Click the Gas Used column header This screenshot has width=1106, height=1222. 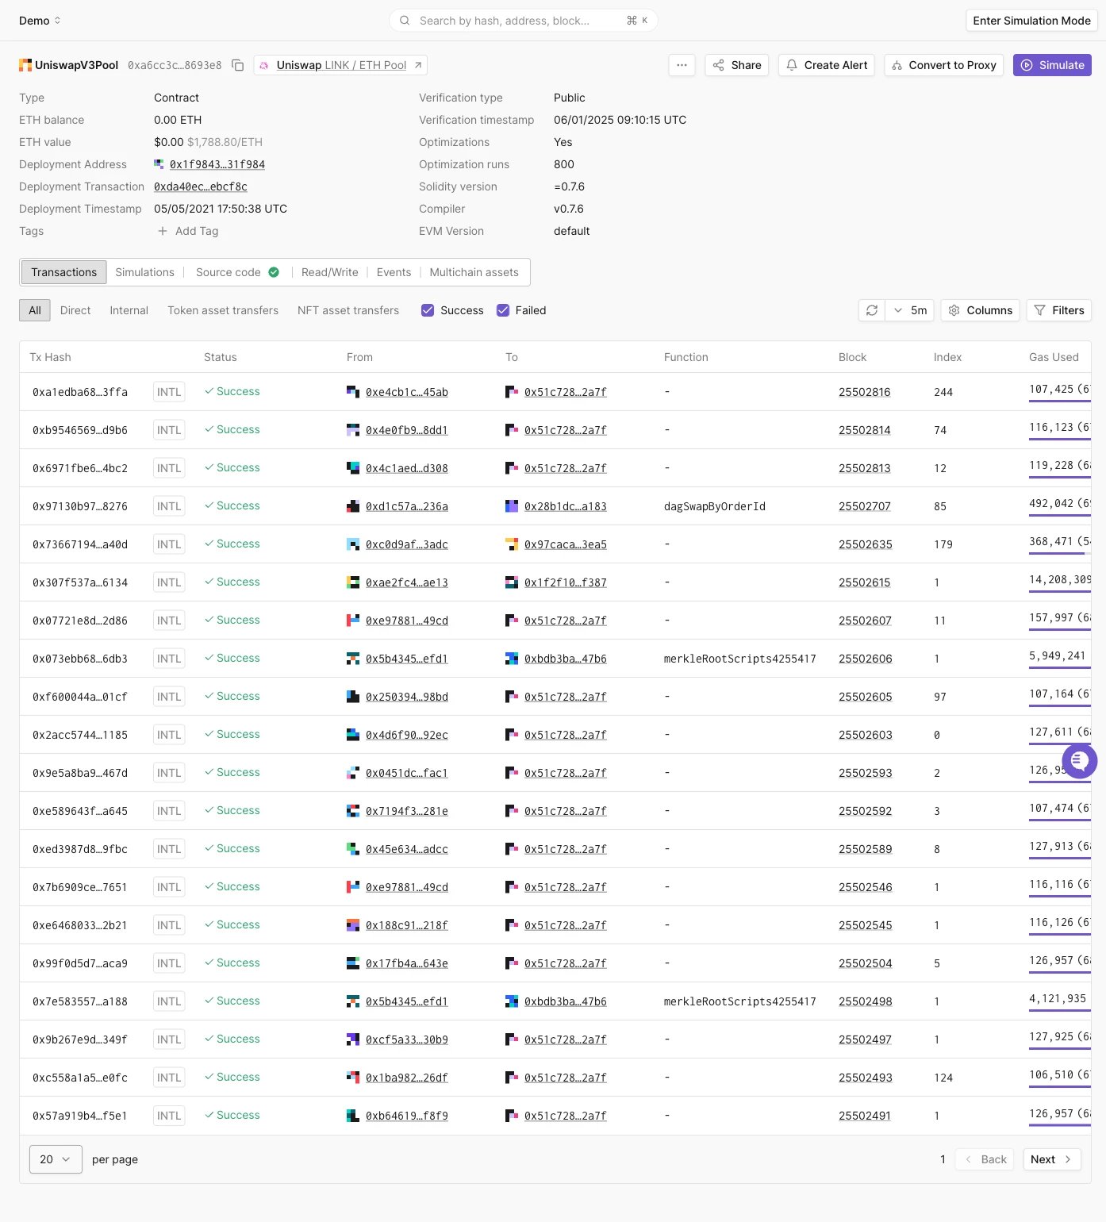1054,357
